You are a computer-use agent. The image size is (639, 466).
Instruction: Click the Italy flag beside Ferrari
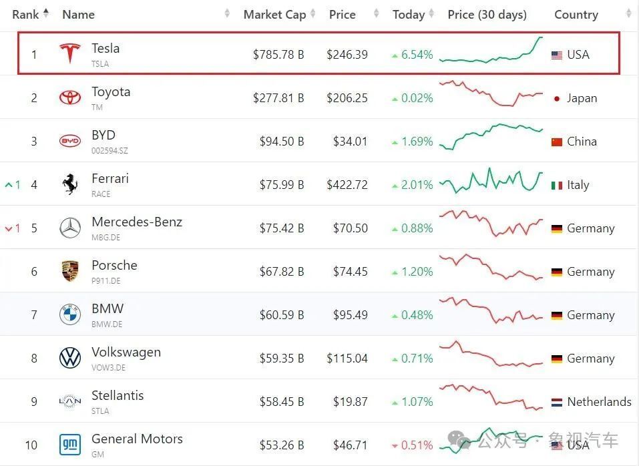557,185
